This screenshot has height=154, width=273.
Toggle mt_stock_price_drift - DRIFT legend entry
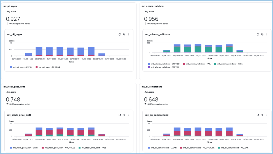pos(24,148)
